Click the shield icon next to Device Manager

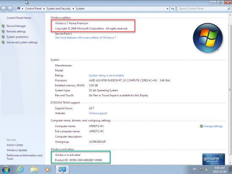pos(3,26)
